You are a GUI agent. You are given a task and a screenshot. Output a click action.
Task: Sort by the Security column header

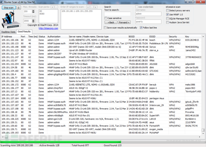pos(177,37)
